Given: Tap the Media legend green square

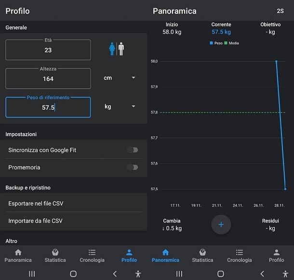Looking at the screenshot, I should click(x=226, y=43).
